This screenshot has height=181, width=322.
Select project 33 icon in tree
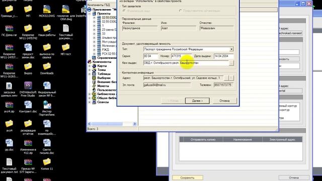point(99,34)
